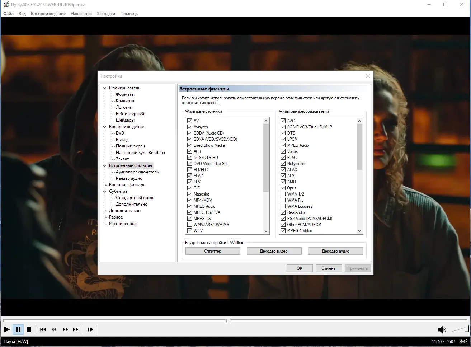471x347 pixels.
Task: Open the Навигация menu
Action: [x=81, y=14]
